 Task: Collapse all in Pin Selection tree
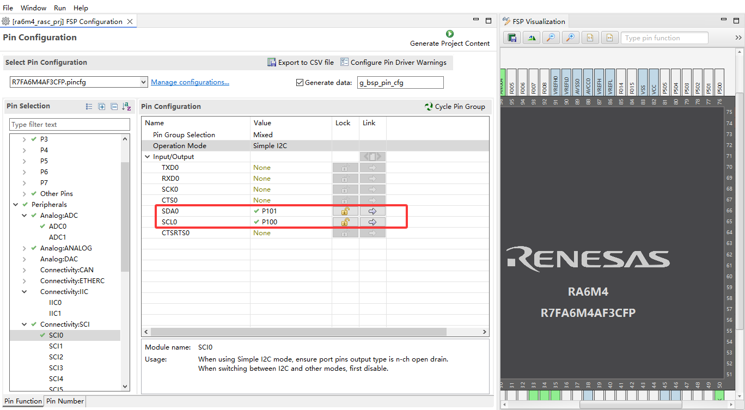pyautogui.click(x=114, y=107)
